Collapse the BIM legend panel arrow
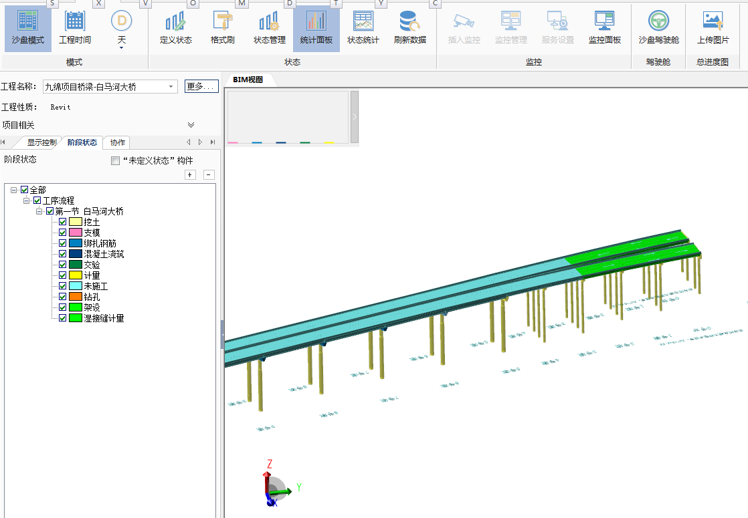 [355, 117]
